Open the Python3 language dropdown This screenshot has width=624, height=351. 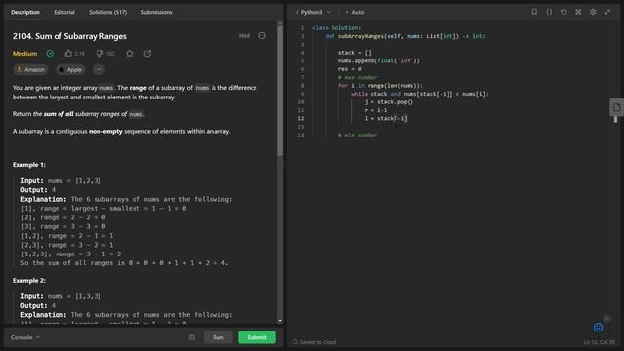click(x=314, y=12)
